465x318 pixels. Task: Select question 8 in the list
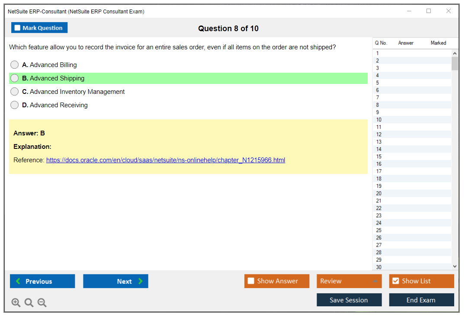(x=412, y=105)
